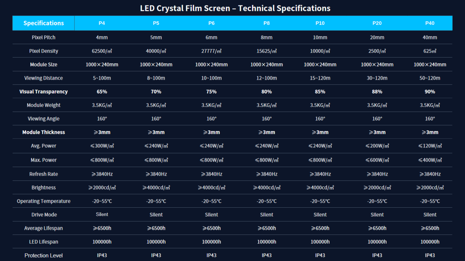Select the "Brightness" row label

(43, 188)
